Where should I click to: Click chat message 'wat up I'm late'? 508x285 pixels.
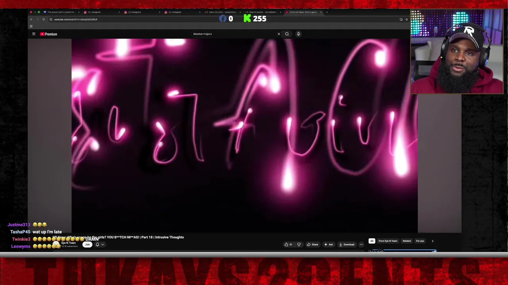point(47,232)
